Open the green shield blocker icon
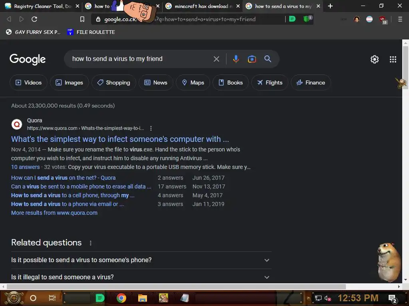The width and height of the screenshot is (409, 306). click(x=307, y=19)
